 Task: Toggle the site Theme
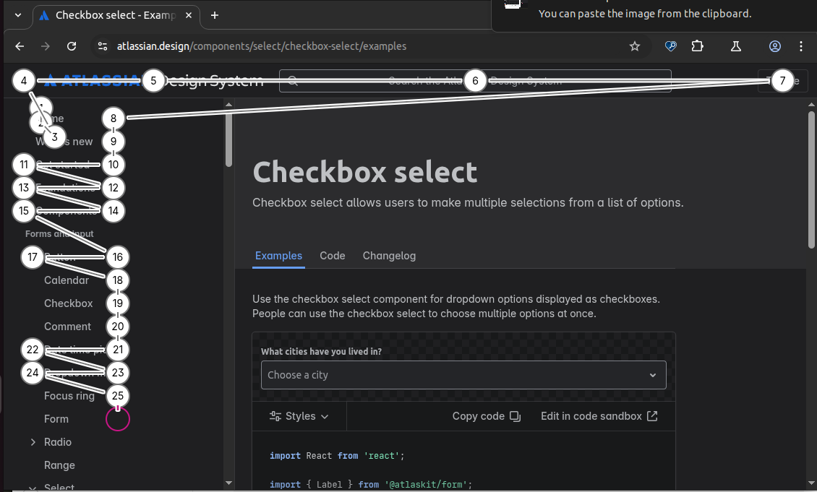[x=782, y=81]
